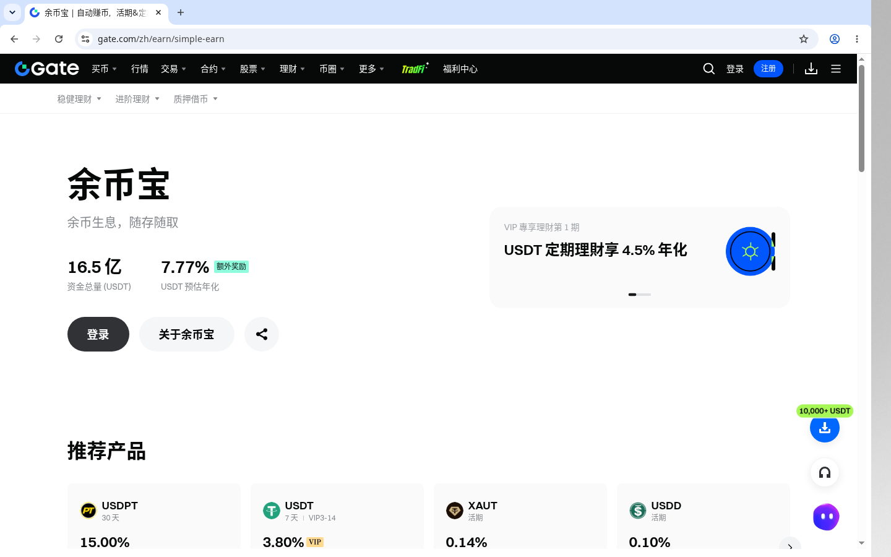Viewport: 891px width, 557px height.
Task: Open the USDT 7天 VIP3-14 product card
Action: (x=337, y=516)
